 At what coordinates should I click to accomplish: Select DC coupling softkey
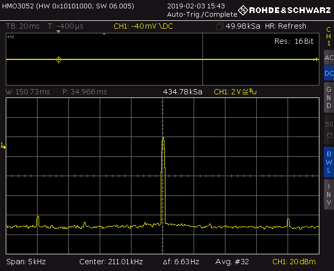tap(328, 73)
